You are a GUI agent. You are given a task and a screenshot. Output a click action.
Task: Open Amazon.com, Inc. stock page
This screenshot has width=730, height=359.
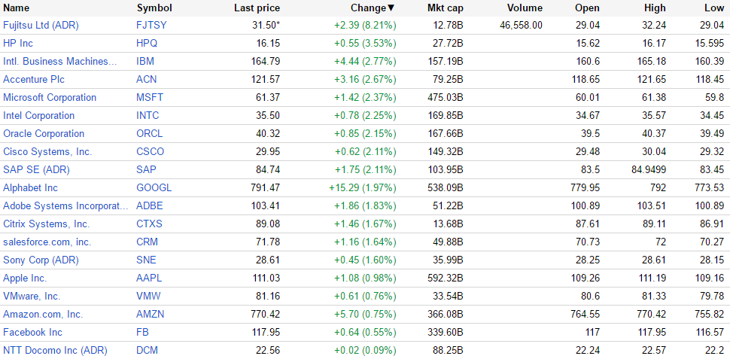tap(43, 314)
